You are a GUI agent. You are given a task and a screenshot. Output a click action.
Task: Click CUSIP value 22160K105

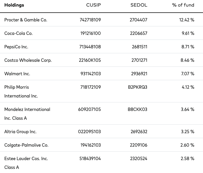(x=90, y=60)
